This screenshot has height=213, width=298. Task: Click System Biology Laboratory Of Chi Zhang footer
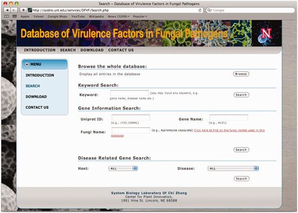click(x=149, y=193)
